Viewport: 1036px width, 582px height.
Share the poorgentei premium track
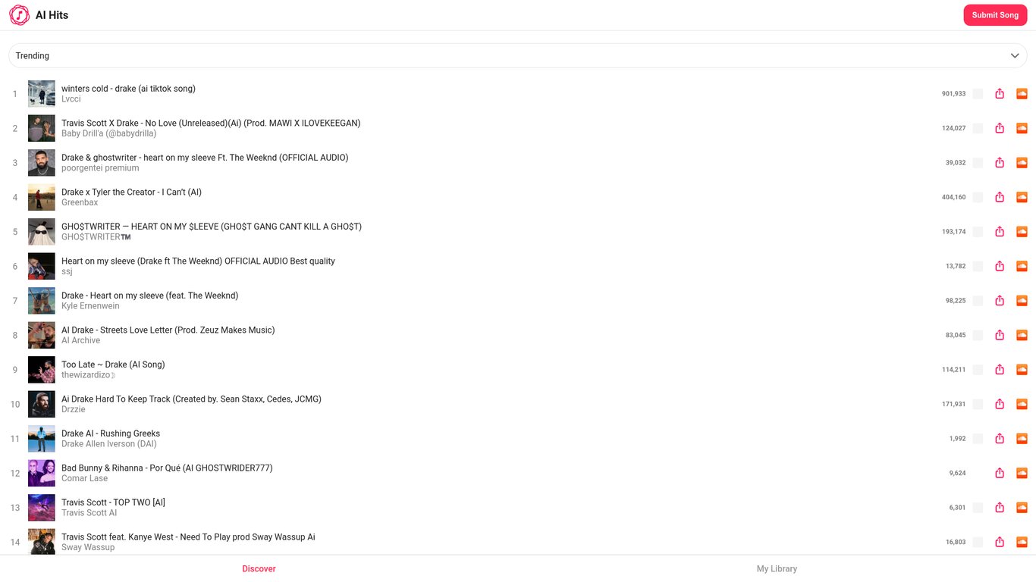click(x=1000, y=163)
